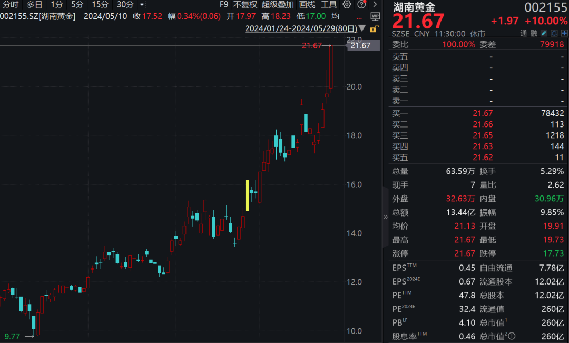The width and height of the screenshot is (569, 343).
Task: Select the 15分 period tab
Action: [100, 5]
